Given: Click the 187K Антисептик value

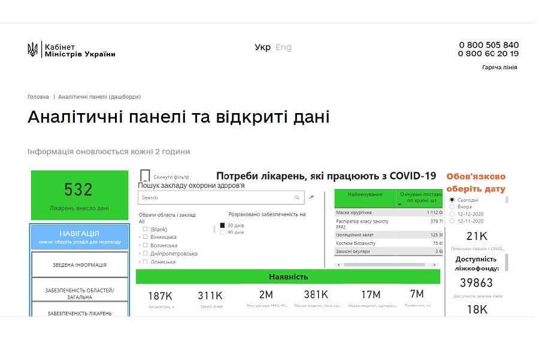Looking at the screenshot, I should click(160, 296).
